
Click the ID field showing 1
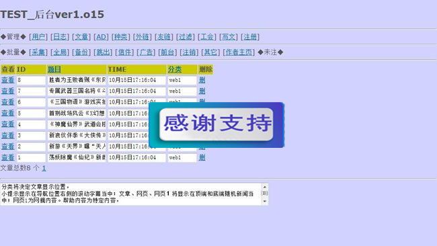pos(31,158)
